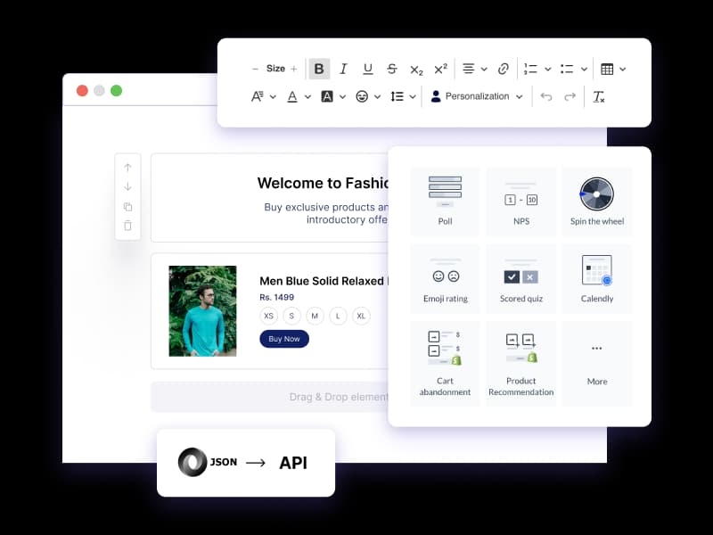Choose the Emoji rating element
The width and height of the screenshot is (713, 535).
pyautogui.click(x=446, y=277)
